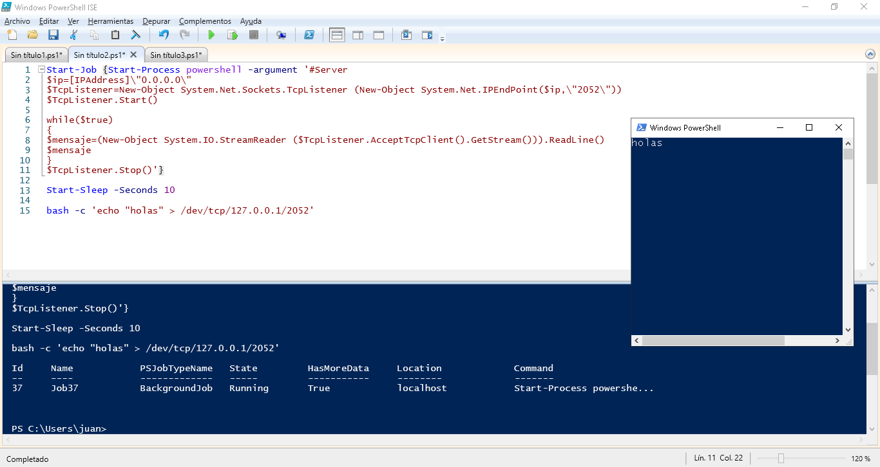Close the Sin título2.ps1 tab
This screenshot has height=467, width=880.
(x=133, y=55)
